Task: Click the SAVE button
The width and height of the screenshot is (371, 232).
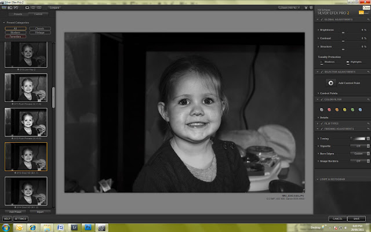Action: (x=357, y=219)
